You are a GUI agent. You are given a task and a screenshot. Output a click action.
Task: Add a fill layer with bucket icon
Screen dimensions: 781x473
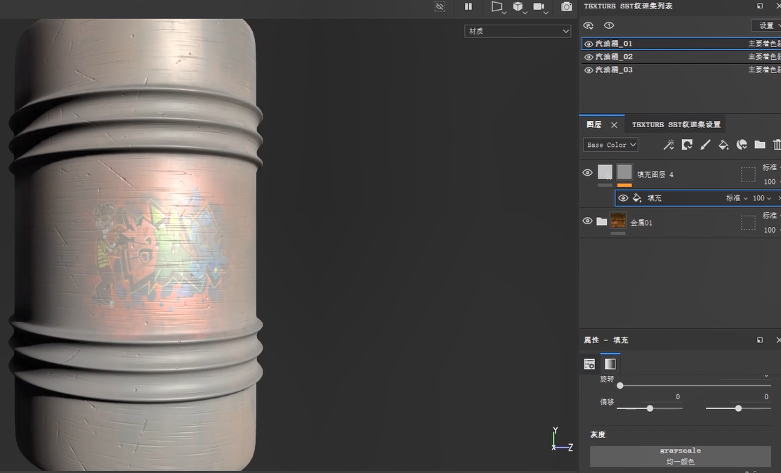[x=723, y=145]
